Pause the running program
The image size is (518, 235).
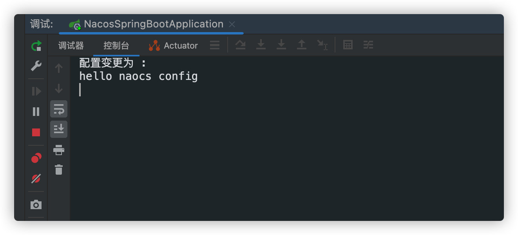tap(36, 112)
